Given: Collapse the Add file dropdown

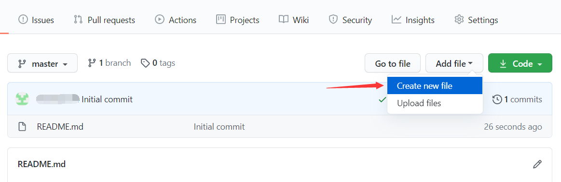Looking at the screenshot, I should point(454,63).
